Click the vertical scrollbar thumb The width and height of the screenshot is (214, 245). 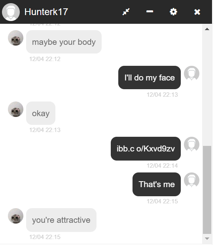point(207,190)
